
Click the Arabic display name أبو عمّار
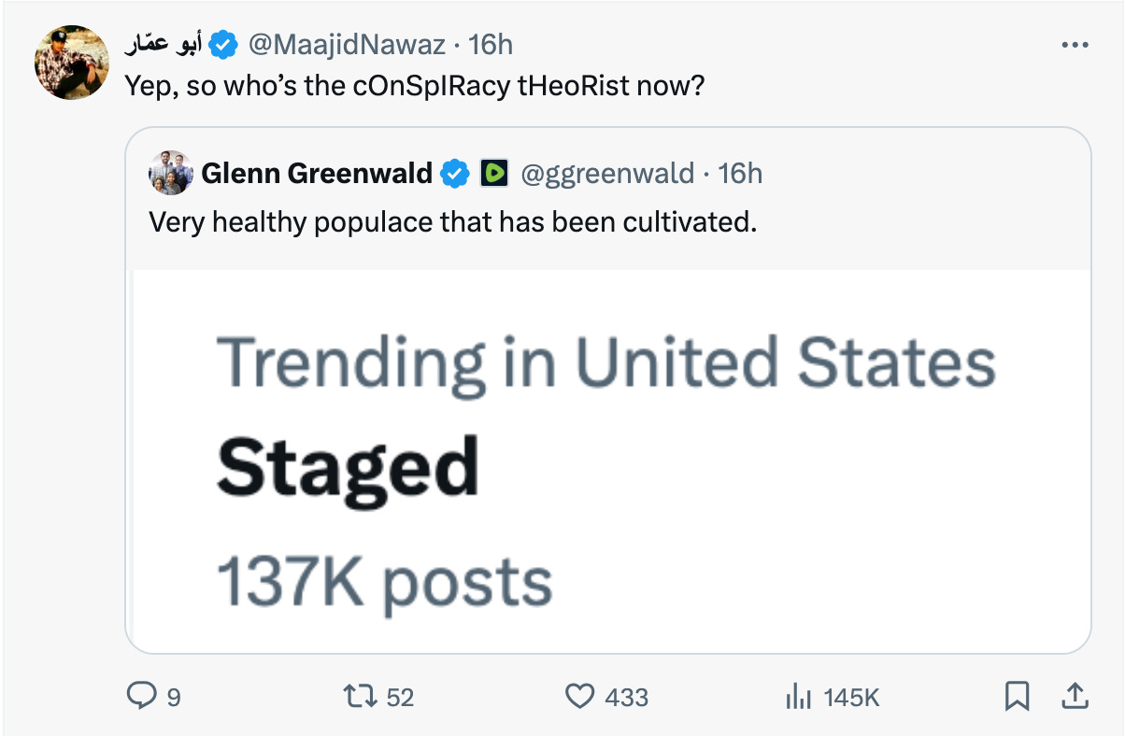point(164,44)
